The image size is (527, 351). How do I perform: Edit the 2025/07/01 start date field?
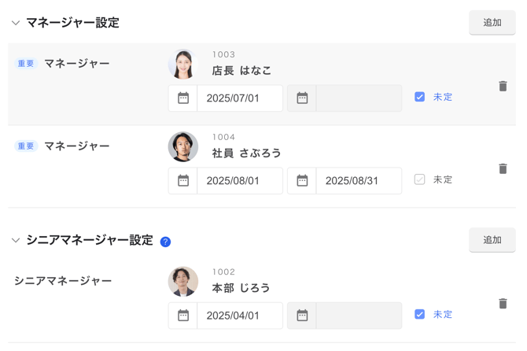[240, 98]
